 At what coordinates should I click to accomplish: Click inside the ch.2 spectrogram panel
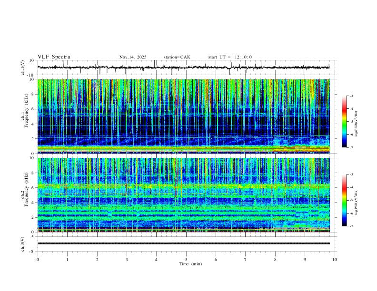[x=183, y=195]
